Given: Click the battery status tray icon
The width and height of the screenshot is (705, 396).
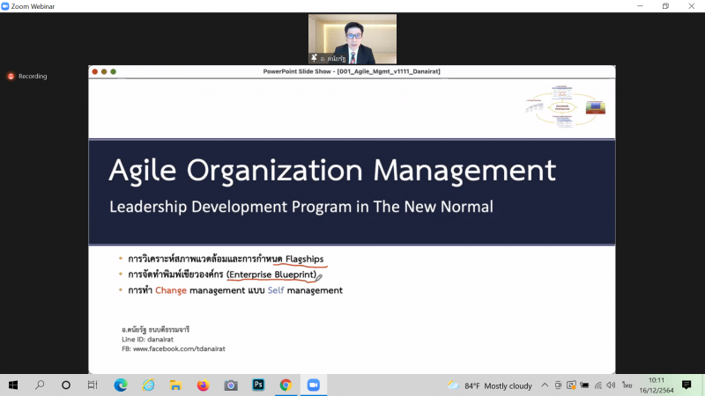Looking at the screenshot, I should (584, 385).
